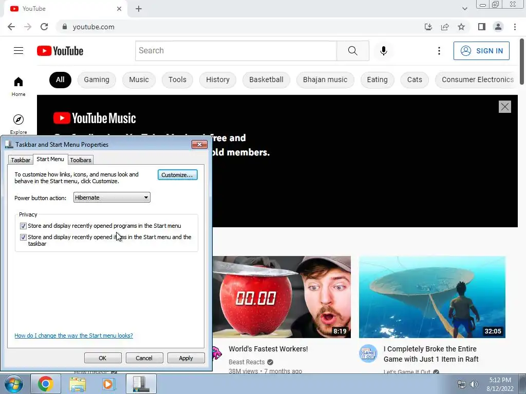Image resolution: width=526 pixels, height=394 pixels.
Task: Select the Basketball filter chip
Action: pos(267,80)
